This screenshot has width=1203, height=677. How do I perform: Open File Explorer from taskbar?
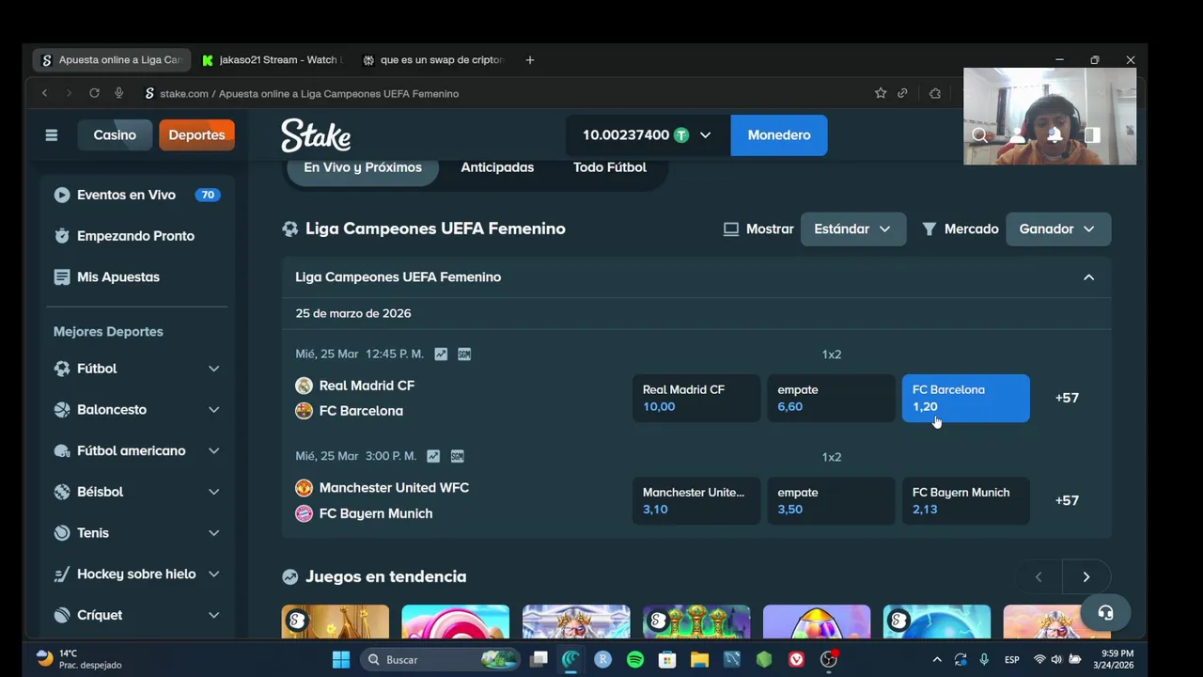click(x=699, y=660)
